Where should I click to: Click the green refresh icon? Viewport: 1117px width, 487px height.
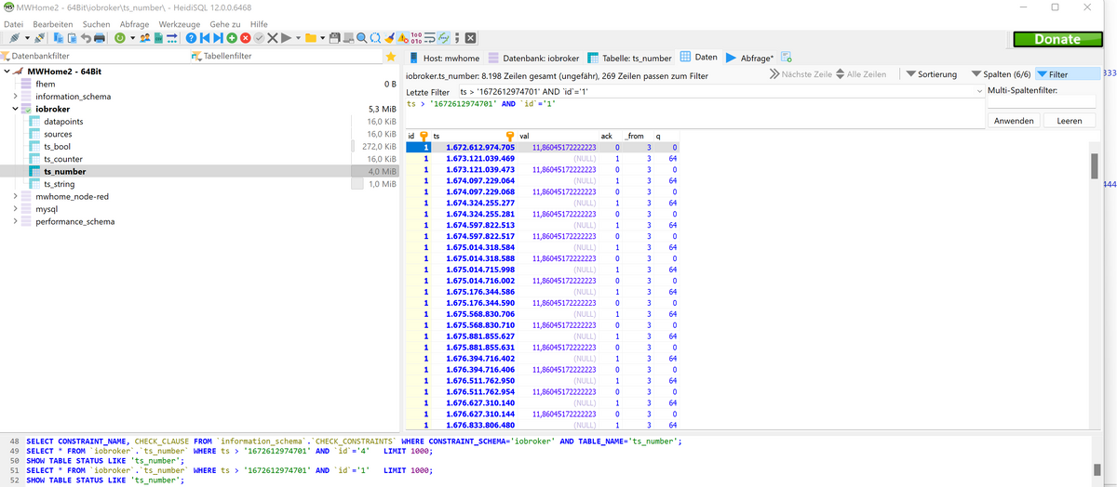[x=120, y=38]
